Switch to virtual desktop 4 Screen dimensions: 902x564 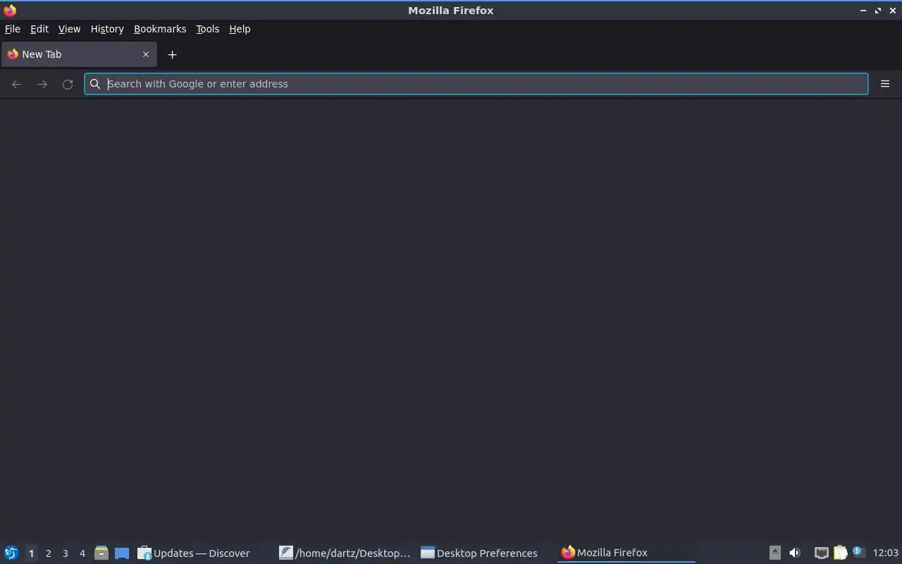(82, 553)
